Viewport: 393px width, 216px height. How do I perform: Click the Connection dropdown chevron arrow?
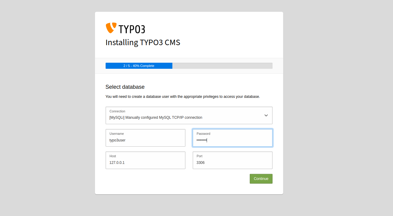pyautogui.click(x=266, y=115)
